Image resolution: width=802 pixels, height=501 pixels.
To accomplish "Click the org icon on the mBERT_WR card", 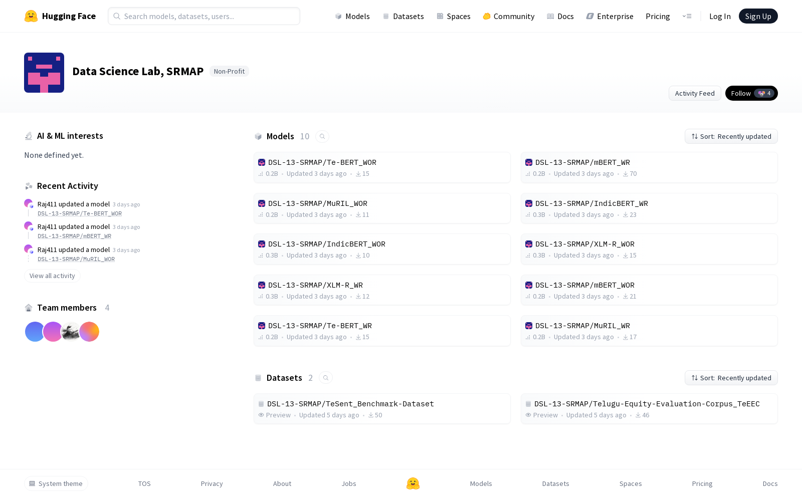I will [x=529, y=162].
